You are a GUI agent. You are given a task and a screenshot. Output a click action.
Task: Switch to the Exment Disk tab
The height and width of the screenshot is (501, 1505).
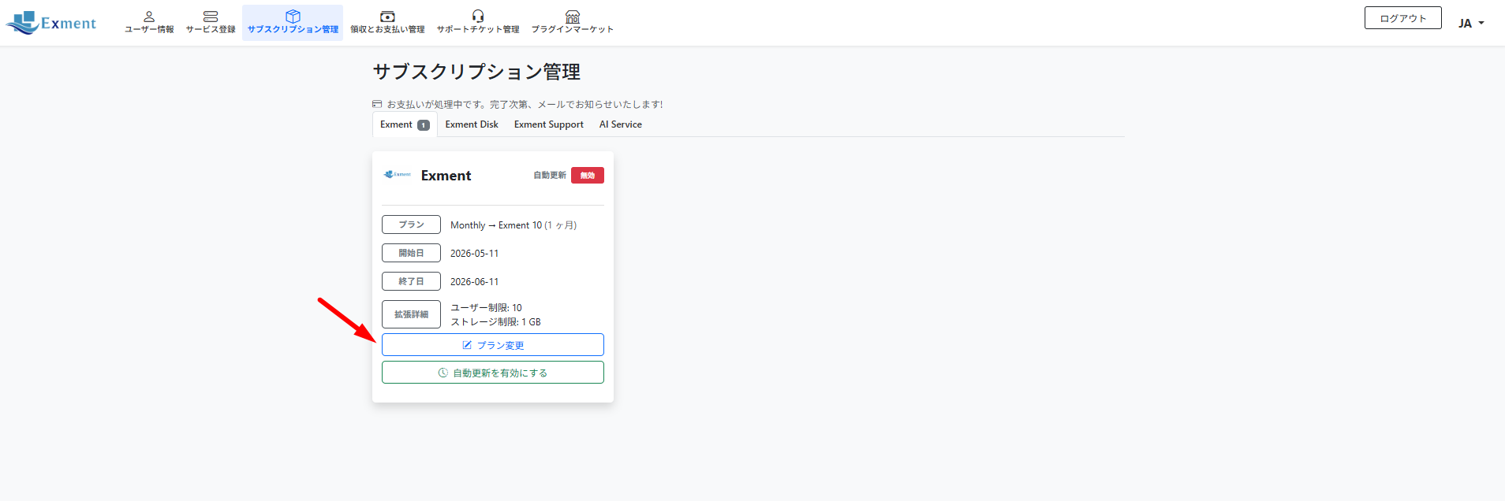click(x=472, y=124)
